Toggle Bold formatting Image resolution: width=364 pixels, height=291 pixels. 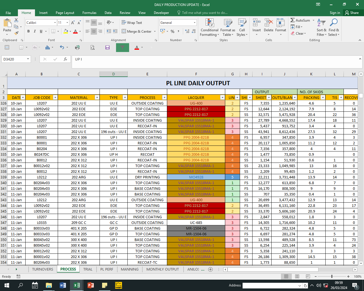[28, 31]
